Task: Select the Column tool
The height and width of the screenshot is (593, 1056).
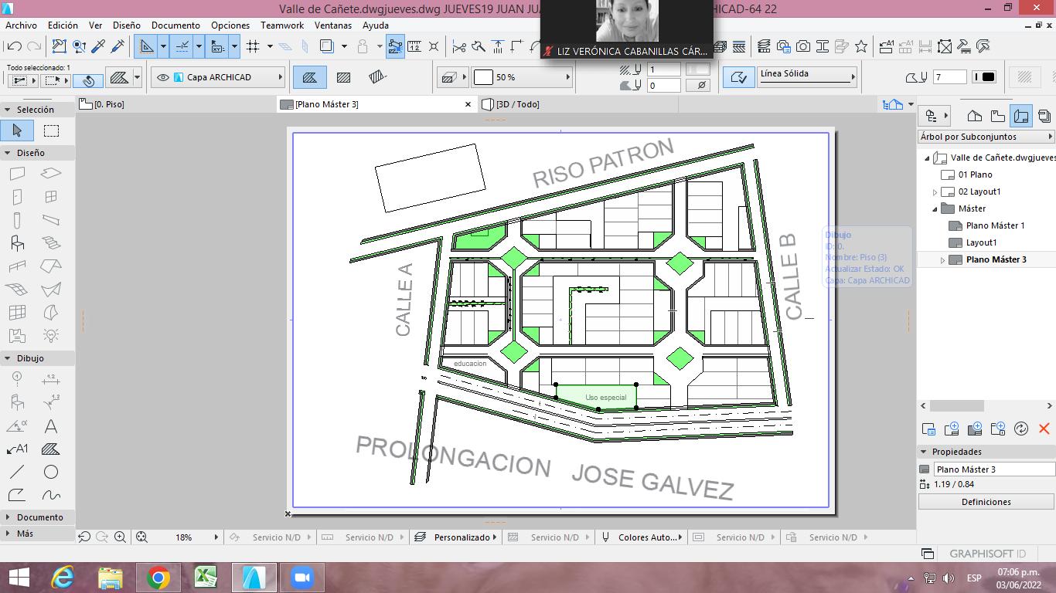Action: click(x=17, y=220)
